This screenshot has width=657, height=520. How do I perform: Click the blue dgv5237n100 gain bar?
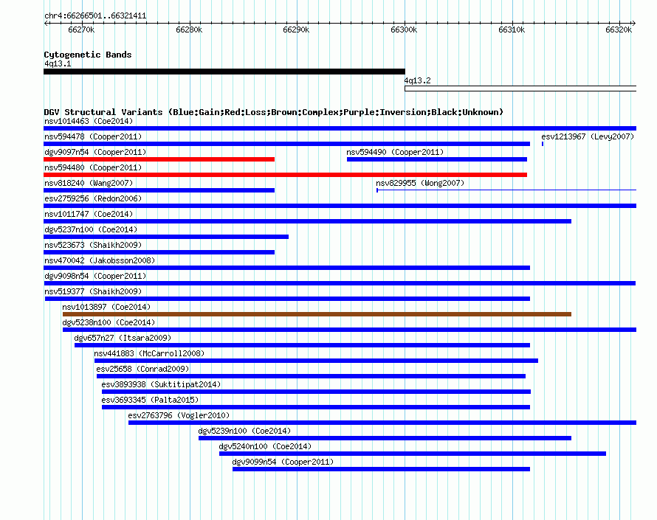(x=166, y=237)
